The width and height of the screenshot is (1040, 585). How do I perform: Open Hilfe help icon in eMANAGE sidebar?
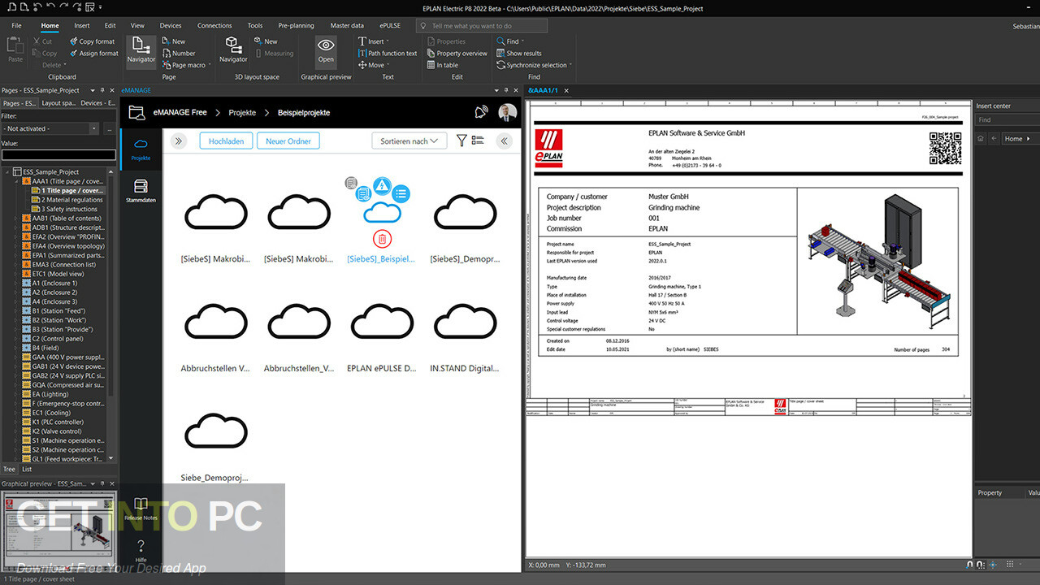(x=141, y=551)
